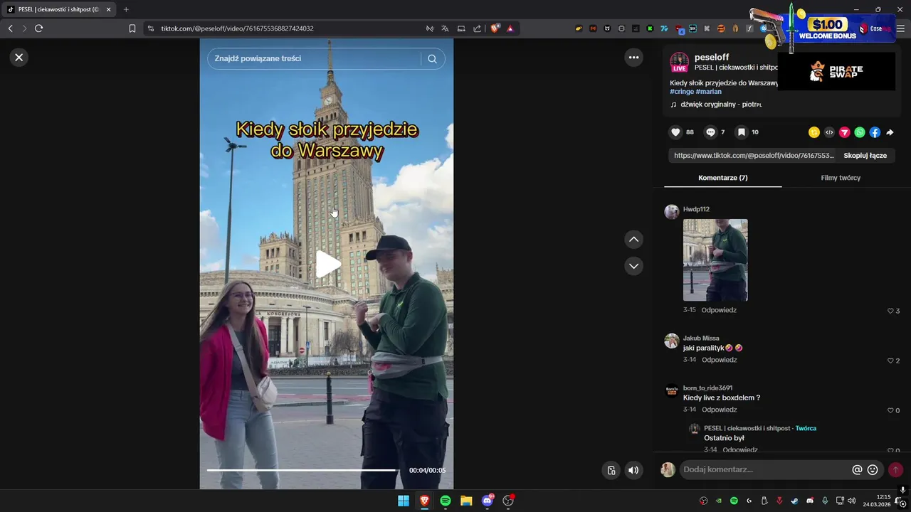Toggle video sound with speaker icon

[633, 470]
